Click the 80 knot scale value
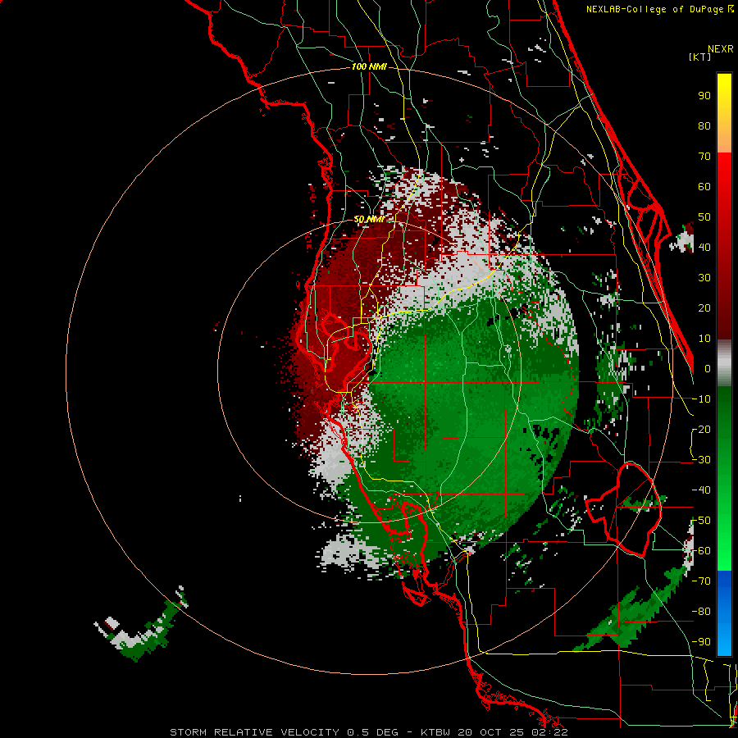The width and height of the screenshot is (738, 738). click(704, 125)
